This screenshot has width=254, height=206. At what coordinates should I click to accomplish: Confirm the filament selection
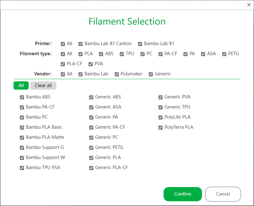pyautogui.click(x=182, y=194)
